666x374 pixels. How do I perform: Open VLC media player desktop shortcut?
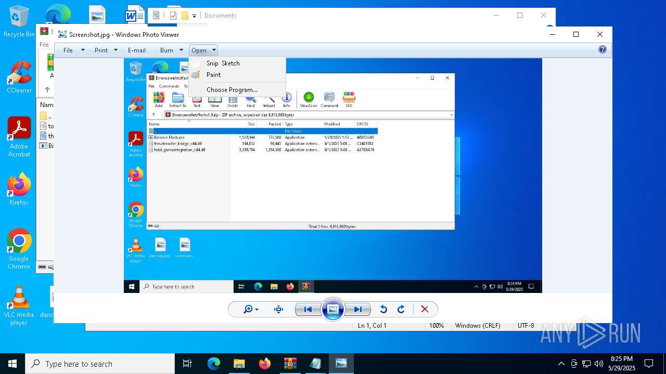coord(19,305)
